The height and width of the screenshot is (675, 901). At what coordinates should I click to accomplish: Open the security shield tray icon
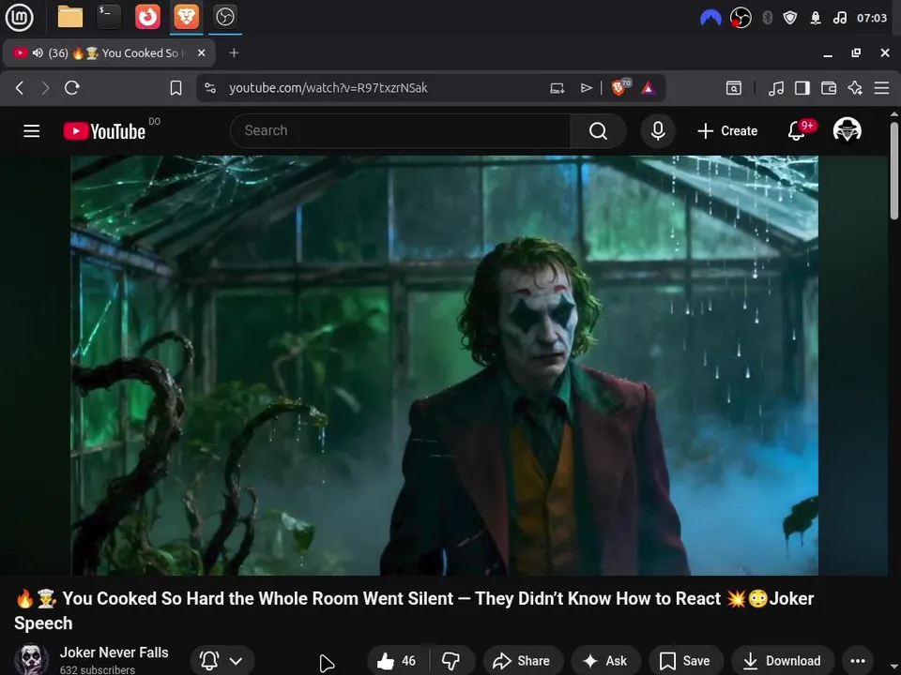click(x=790, y=18)
